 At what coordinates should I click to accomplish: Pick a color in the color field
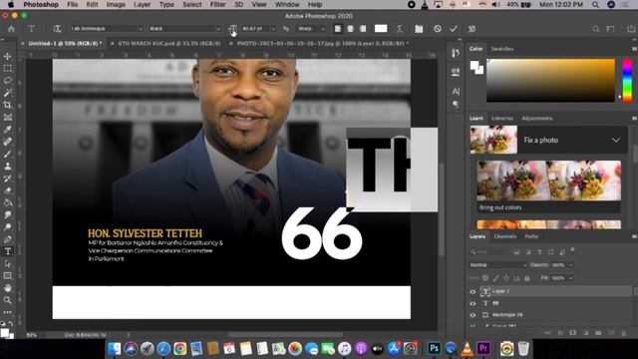[x=550, y=80]
